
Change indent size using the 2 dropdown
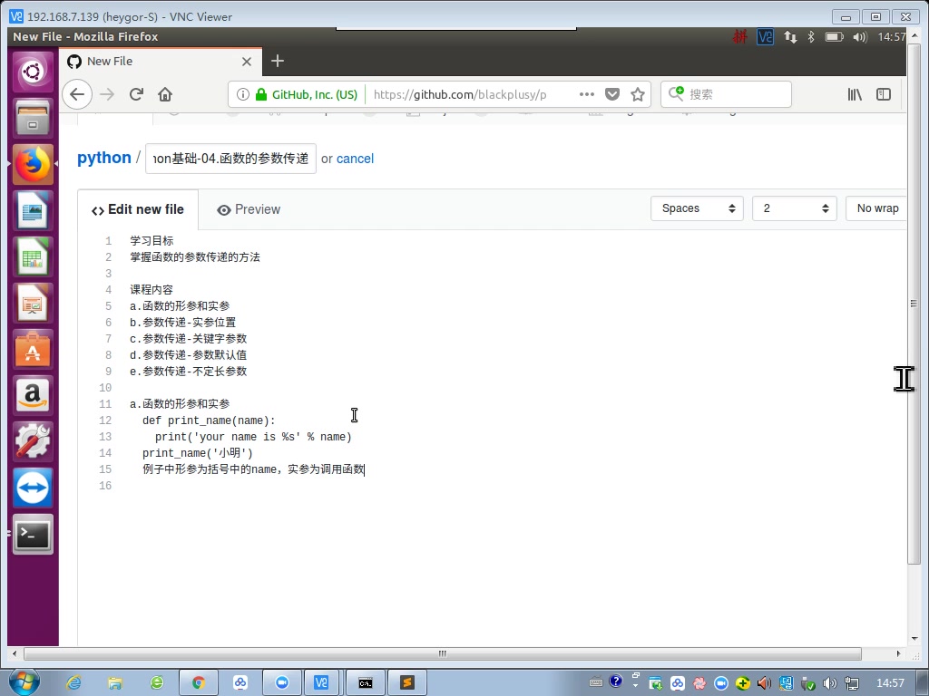pyautogui.click(x=793, y=208)
